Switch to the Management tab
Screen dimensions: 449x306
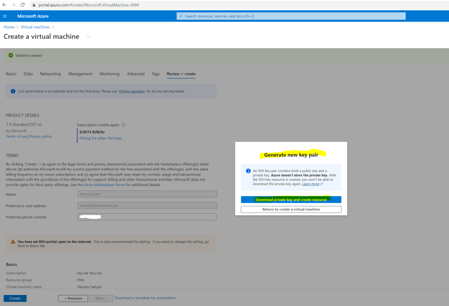(x=80, y=74)
